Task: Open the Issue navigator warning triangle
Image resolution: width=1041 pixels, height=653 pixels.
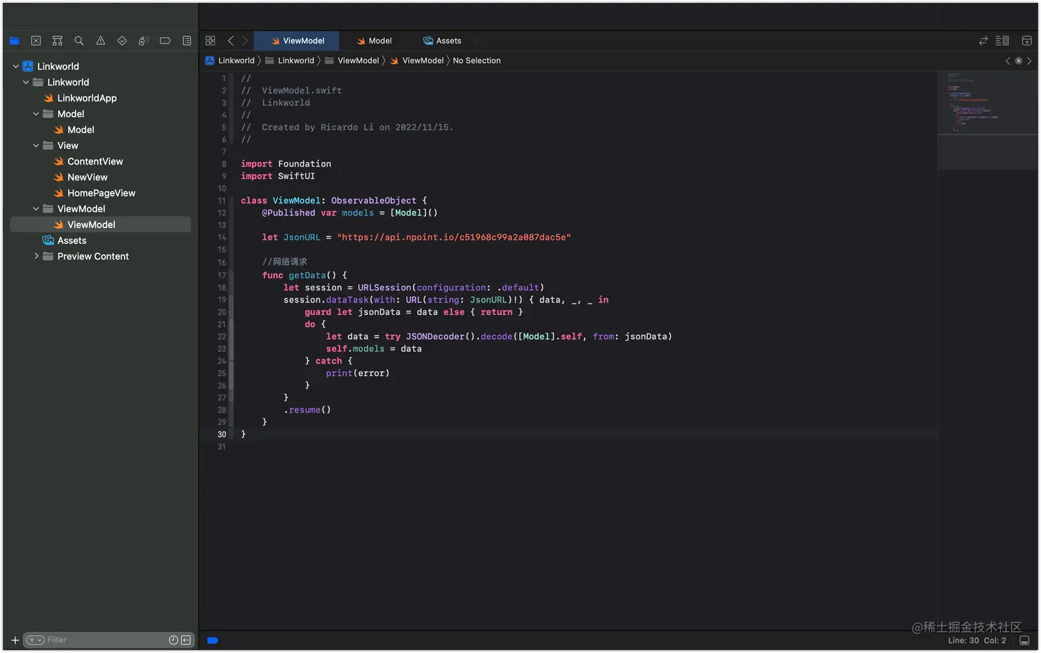Action: click(x=101, y=41)
